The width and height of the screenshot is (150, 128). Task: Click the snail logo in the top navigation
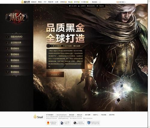click(25, 2)
